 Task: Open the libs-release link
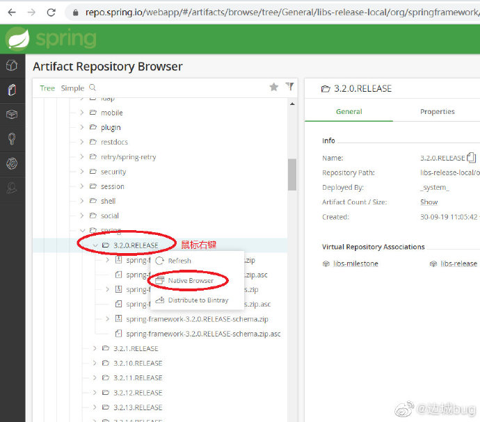point(458,263)
